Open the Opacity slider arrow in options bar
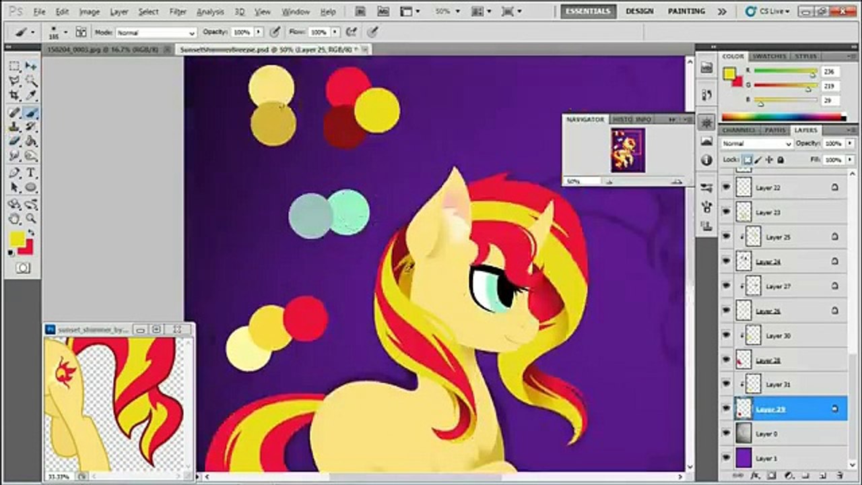This screenshot has height=485, width=862. coord(259,32)
